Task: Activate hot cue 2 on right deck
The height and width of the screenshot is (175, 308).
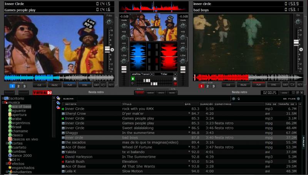Action: point(208,86)
